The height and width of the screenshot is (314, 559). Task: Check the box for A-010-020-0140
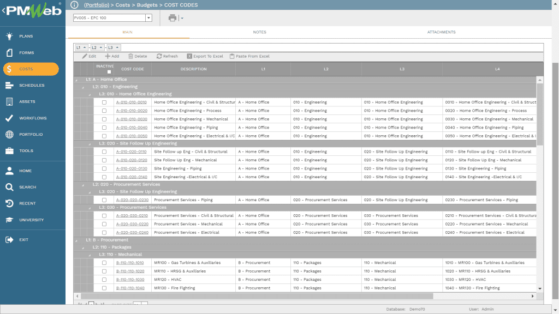click(104, 177)
